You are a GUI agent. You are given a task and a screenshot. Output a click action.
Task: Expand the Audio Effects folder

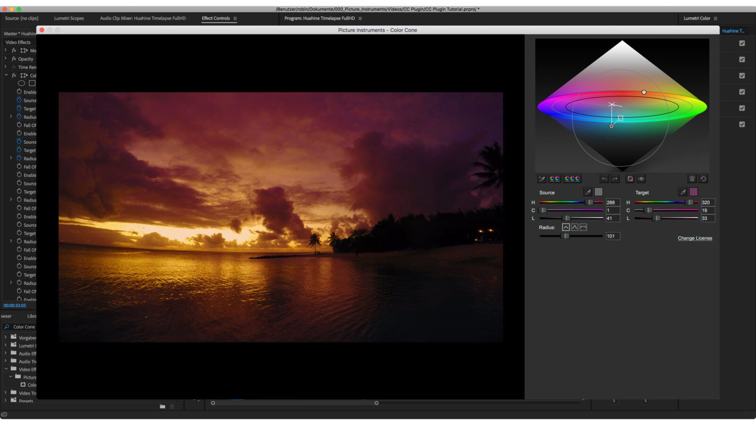click(6, 353)
